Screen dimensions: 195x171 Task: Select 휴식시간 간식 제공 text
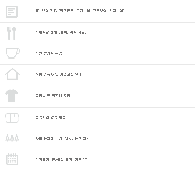[50, 117]
